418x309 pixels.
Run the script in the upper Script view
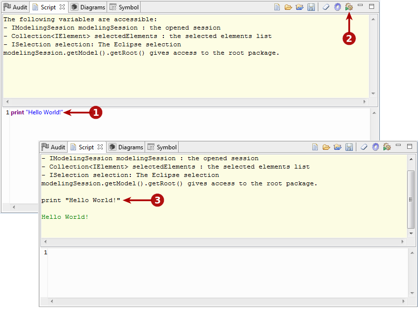point(349,7)
